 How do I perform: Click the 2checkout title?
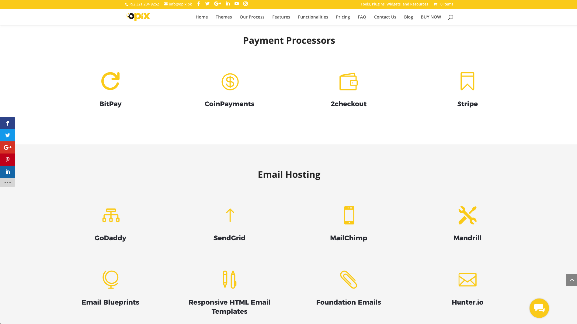[x=349, y=104]
